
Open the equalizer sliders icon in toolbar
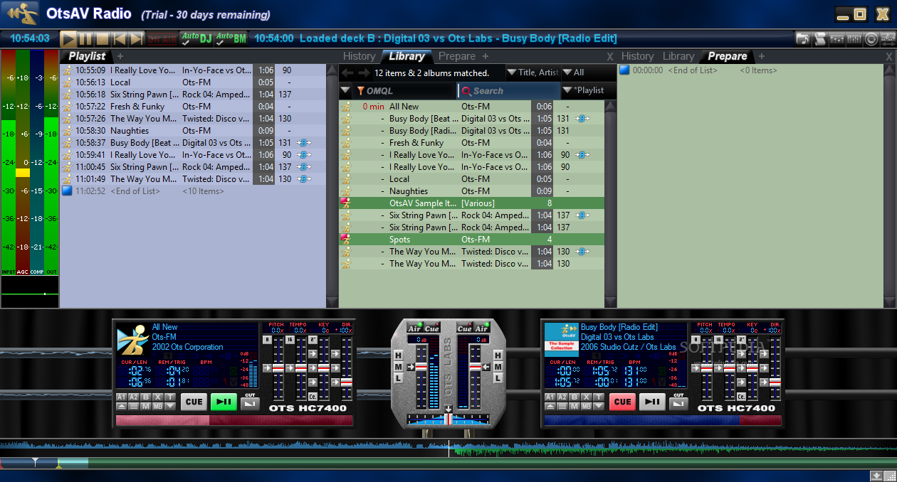(x=837, y=39)
